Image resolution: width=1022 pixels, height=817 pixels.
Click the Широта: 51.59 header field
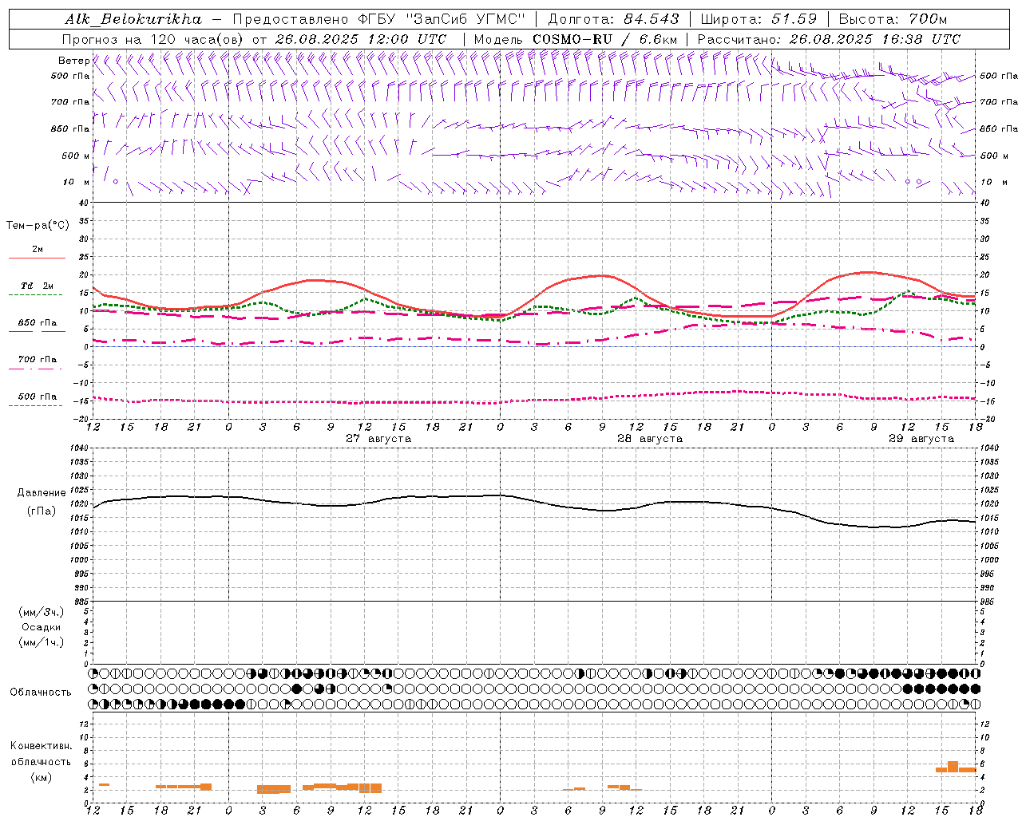tap(759, 19)
